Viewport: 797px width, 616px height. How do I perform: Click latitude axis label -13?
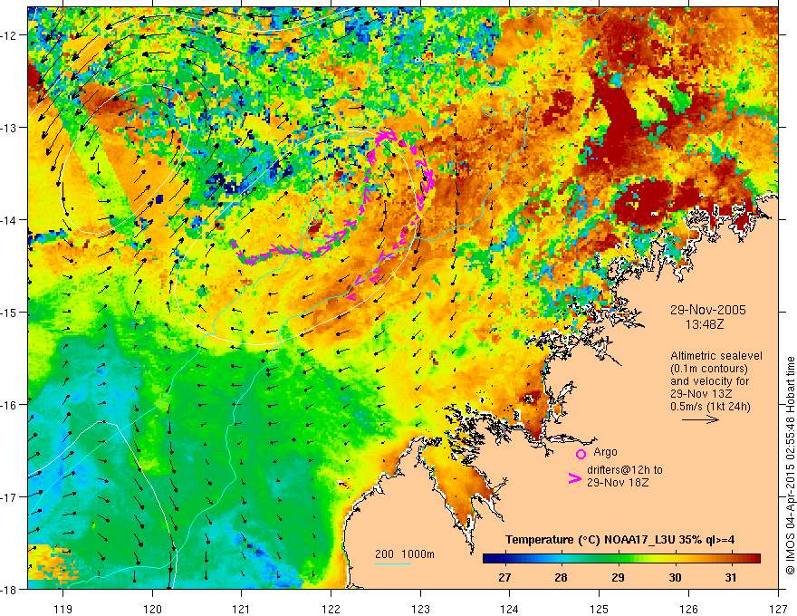(10, 128)
